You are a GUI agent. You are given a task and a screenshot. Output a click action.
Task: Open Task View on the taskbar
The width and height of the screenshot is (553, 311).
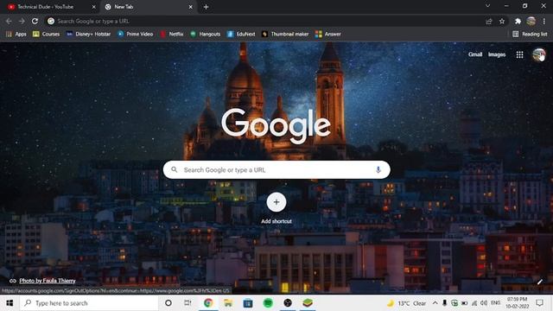click(188, 303)
